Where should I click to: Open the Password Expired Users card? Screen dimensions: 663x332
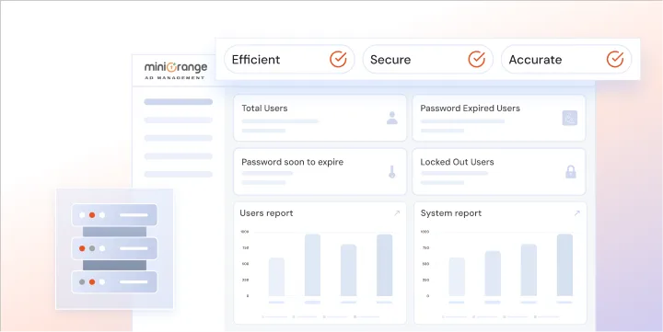click(499, 118)
